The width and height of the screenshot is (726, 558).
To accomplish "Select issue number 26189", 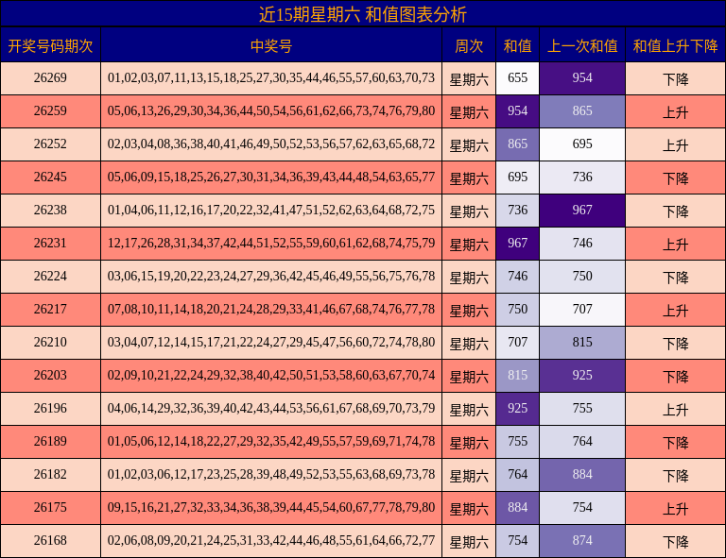I will click(50, 442).
